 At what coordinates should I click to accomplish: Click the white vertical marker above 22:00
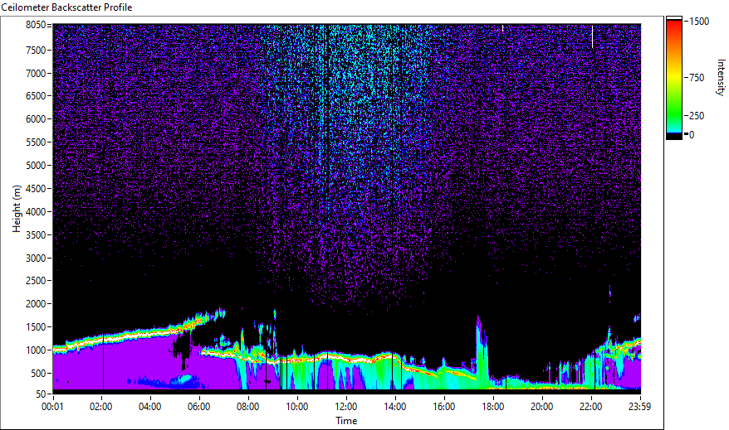pos(592,36)
